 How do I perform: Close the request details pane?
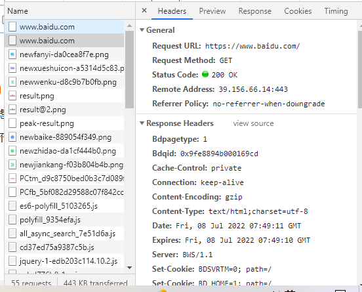pyautogui.click(x=144, y=10)
